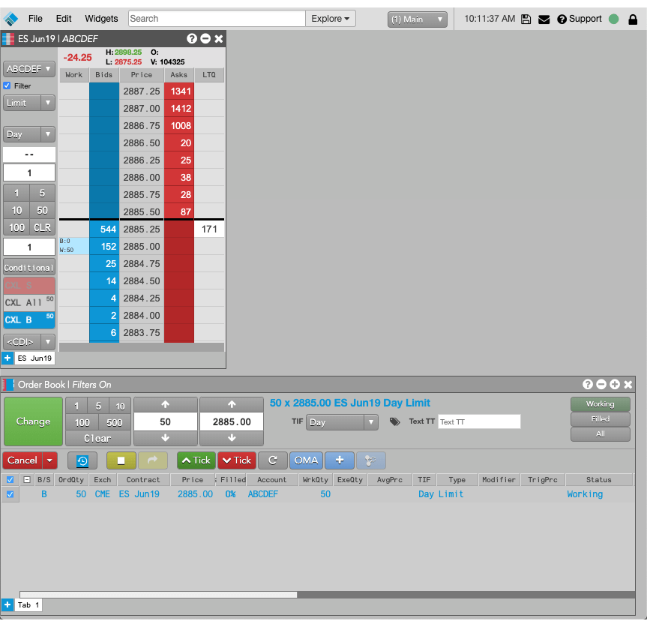Screen dimensions: 647x630
Task: Click the Order Book horizontal scrollbar
Action: [158, 595]
